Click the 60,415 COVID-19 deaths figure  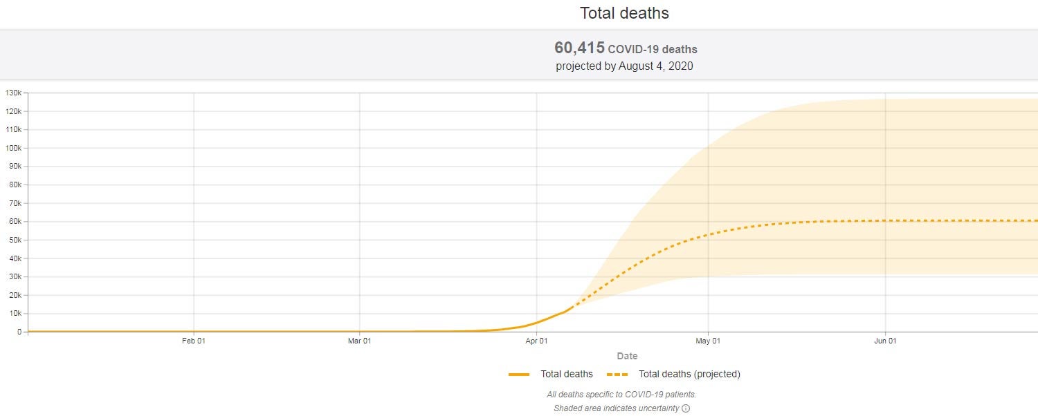pos(625,48)
